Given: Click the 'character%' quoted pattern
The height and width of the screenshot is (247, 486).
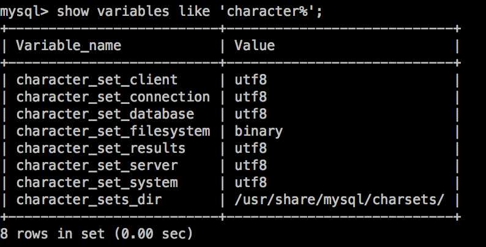Looking at the screenshot, I should pos(271,12).
